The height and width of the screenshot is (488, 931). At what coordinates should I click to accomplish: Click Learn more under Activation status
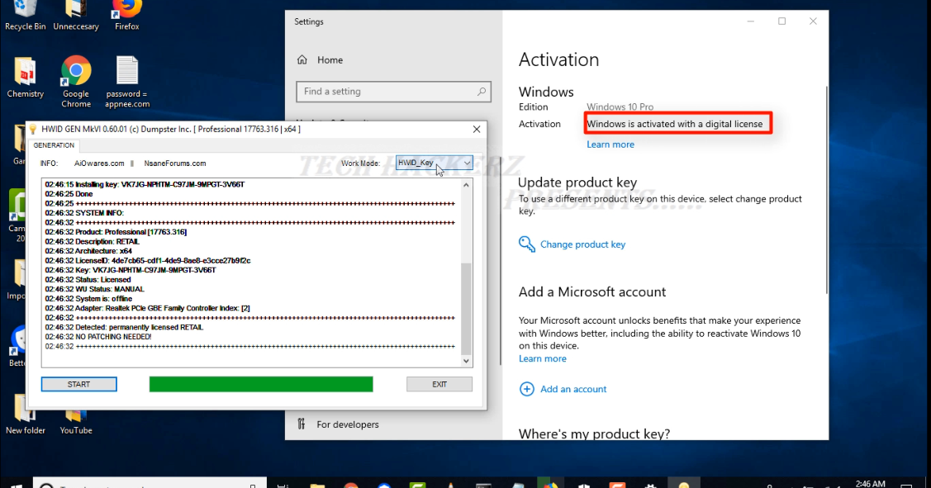coord(610,145)
